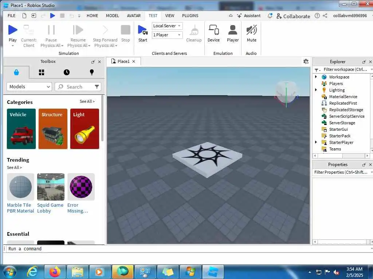Expand the StarterPlayer tree node
373x279 pixels.
point(316,142)
